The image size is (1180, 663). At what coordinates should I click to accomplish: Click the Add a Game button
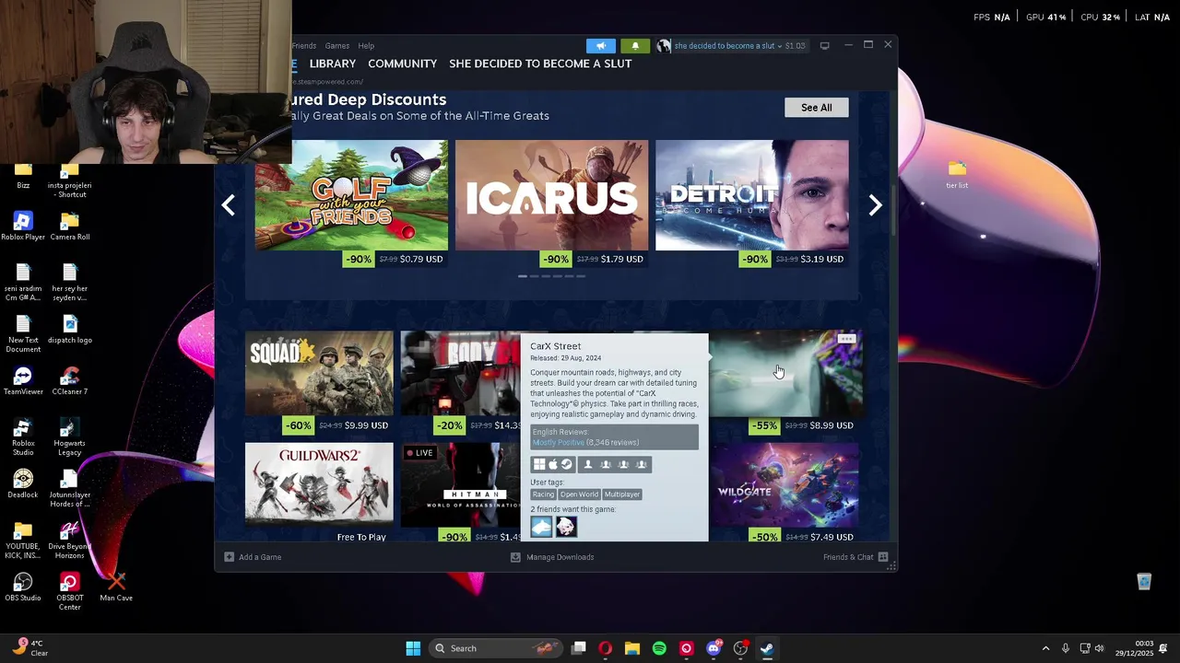[253, 557]
